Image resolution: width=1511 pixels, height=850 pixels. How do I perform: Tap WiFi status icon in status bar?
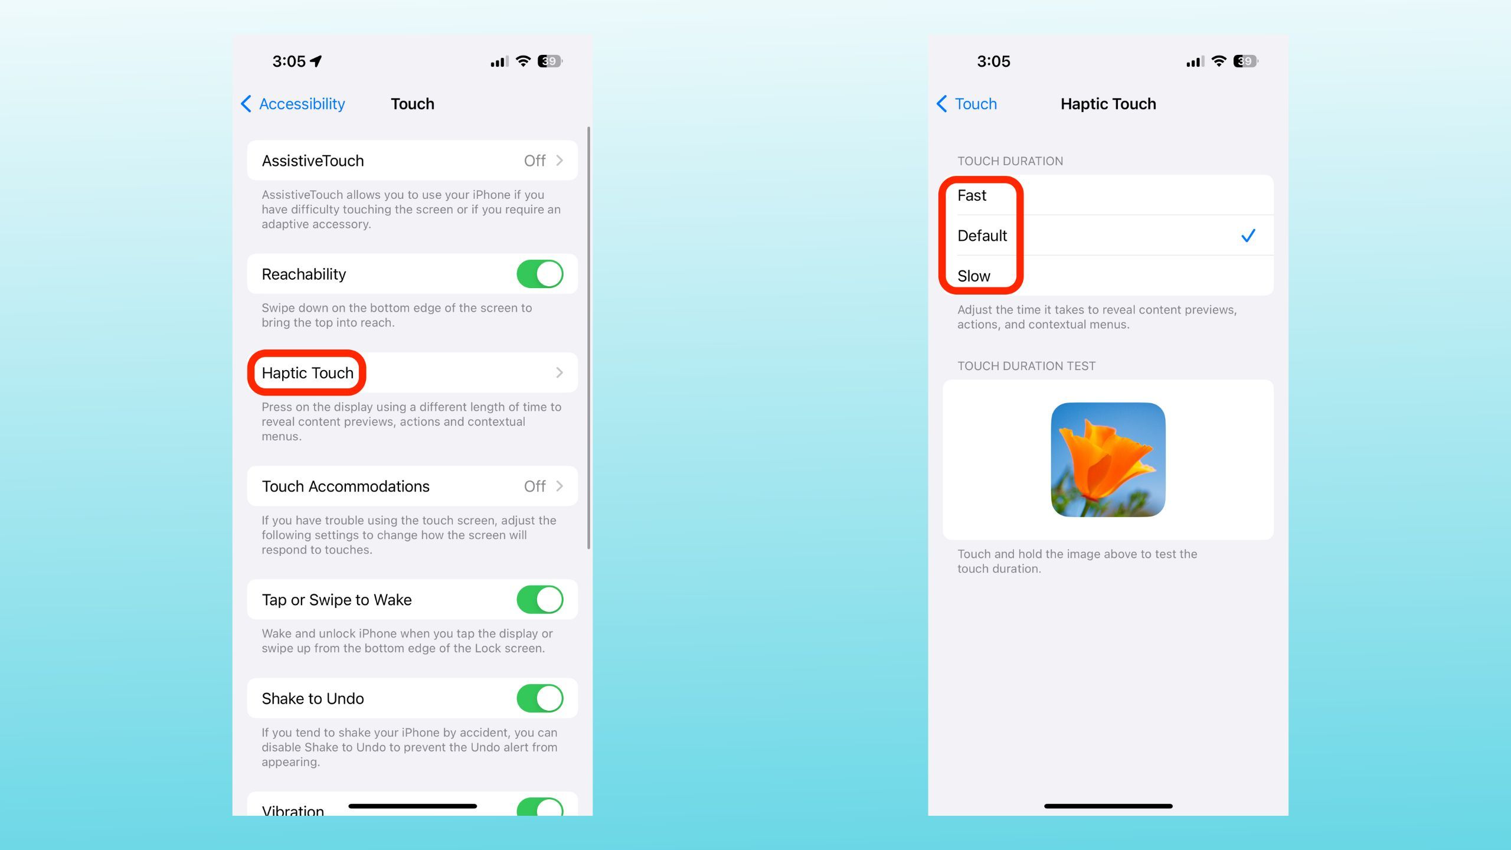pyautogui.click(x=524, y=60)
